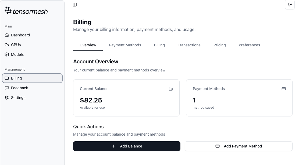Open Feedback via the chat bubble icon

pyautogui.click(x=6, y=88)
